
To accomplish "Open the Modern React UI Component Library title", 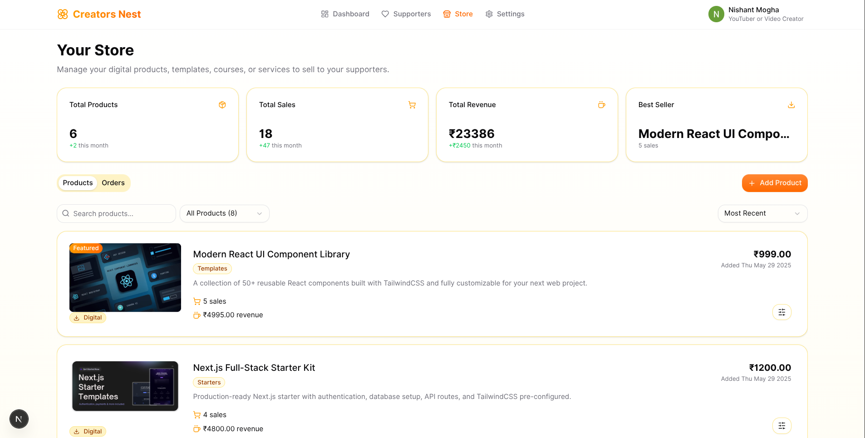I will click(x=271, y=254).
